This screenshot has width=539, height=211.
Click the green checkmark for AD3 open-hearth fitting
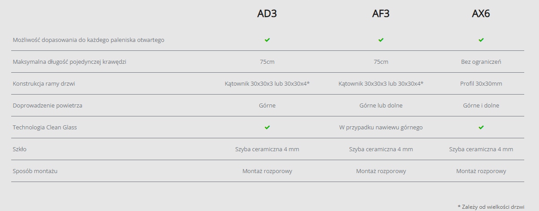[267, 40]
